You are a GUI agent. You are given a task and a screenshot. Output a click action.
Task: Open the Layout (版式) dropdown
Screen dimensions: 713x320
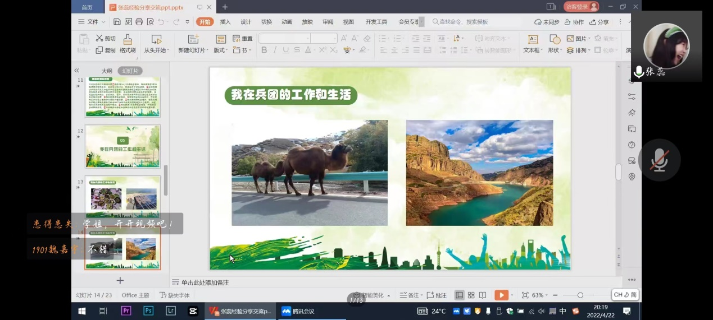tap(220, 50)
